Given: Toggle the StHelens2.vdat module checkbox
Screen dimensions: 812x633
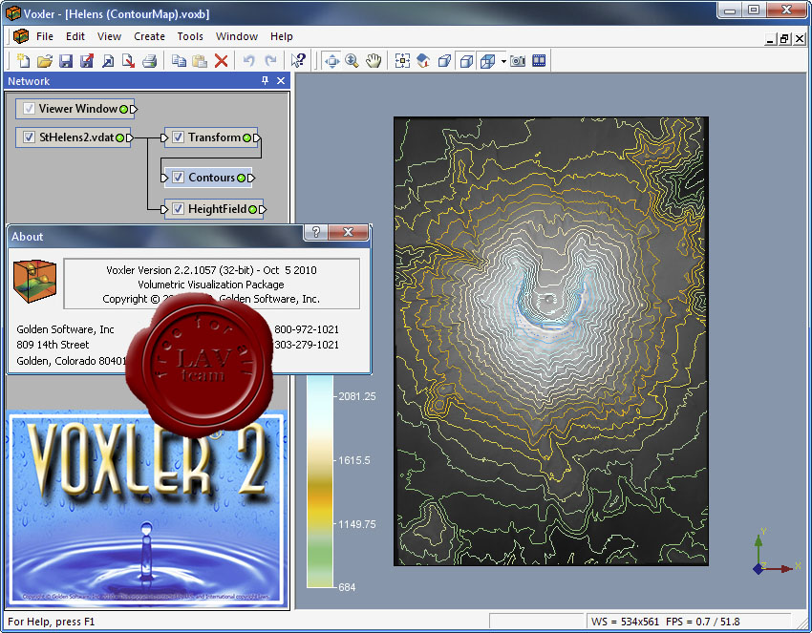Looking at the screenshot, I should point(29,137).
